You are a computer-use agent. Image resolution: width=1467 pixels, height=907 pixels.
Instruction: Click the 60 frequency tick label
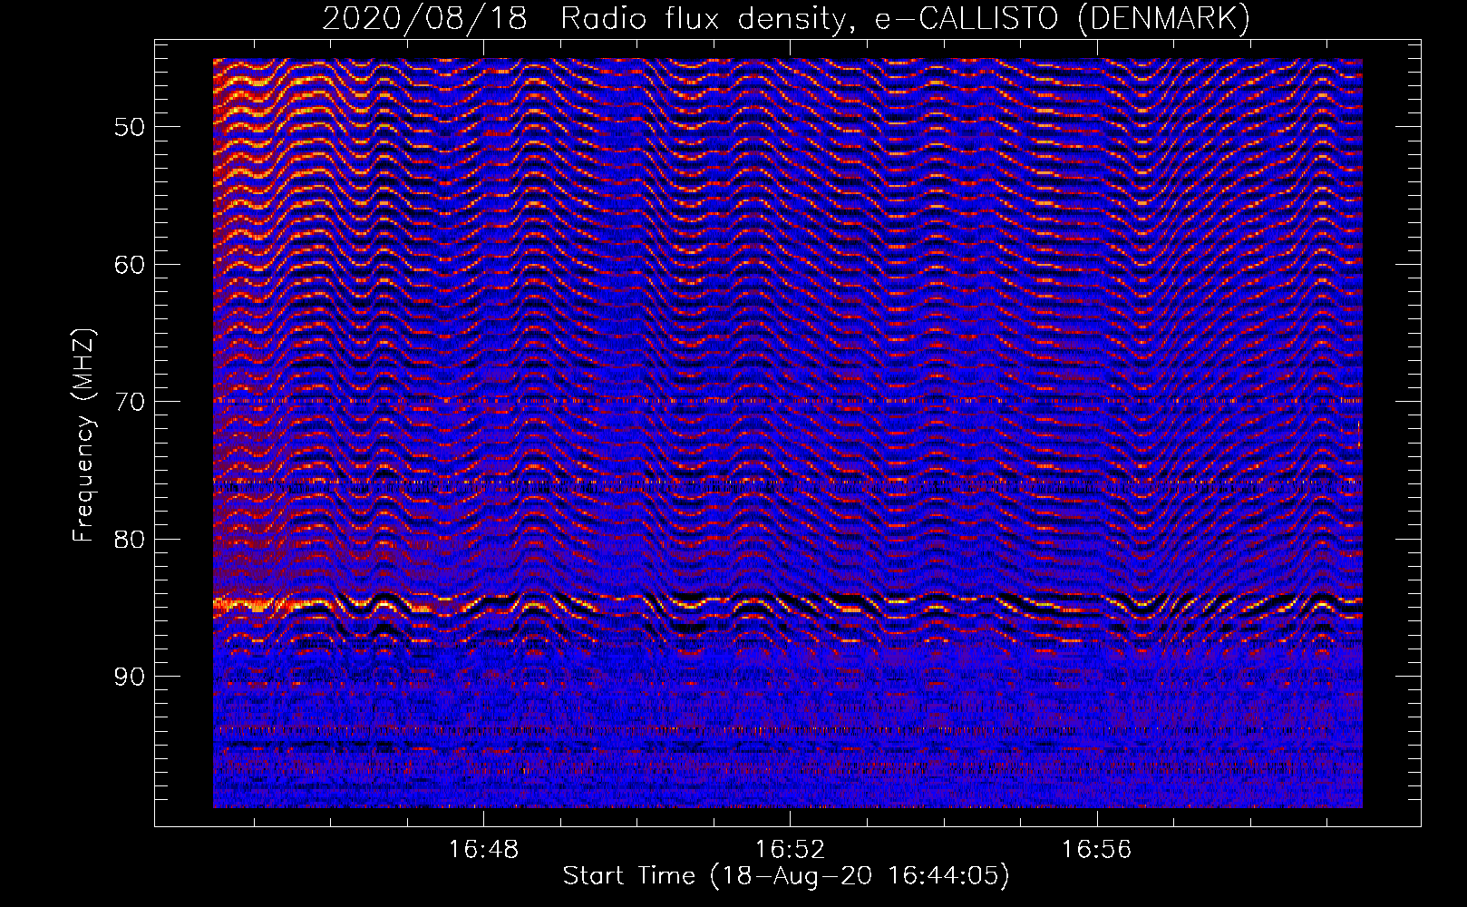click(130, 265)
